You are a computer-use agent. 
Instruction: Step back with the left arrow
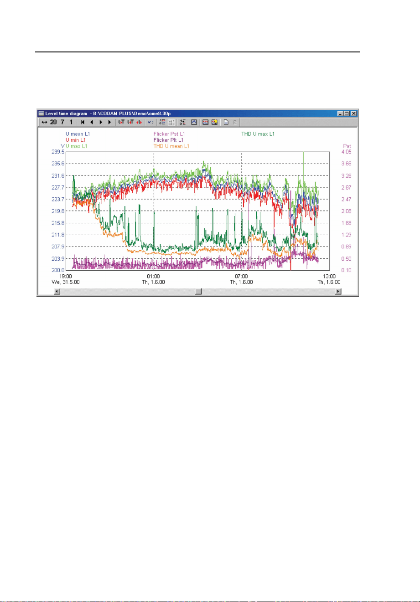pos(91,122)
